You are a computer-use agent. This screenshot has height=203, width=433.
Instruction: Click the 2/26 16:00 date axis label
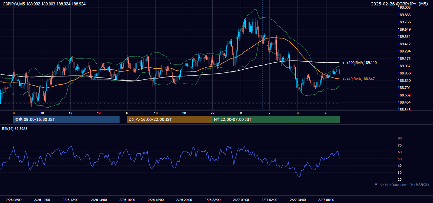127,200
